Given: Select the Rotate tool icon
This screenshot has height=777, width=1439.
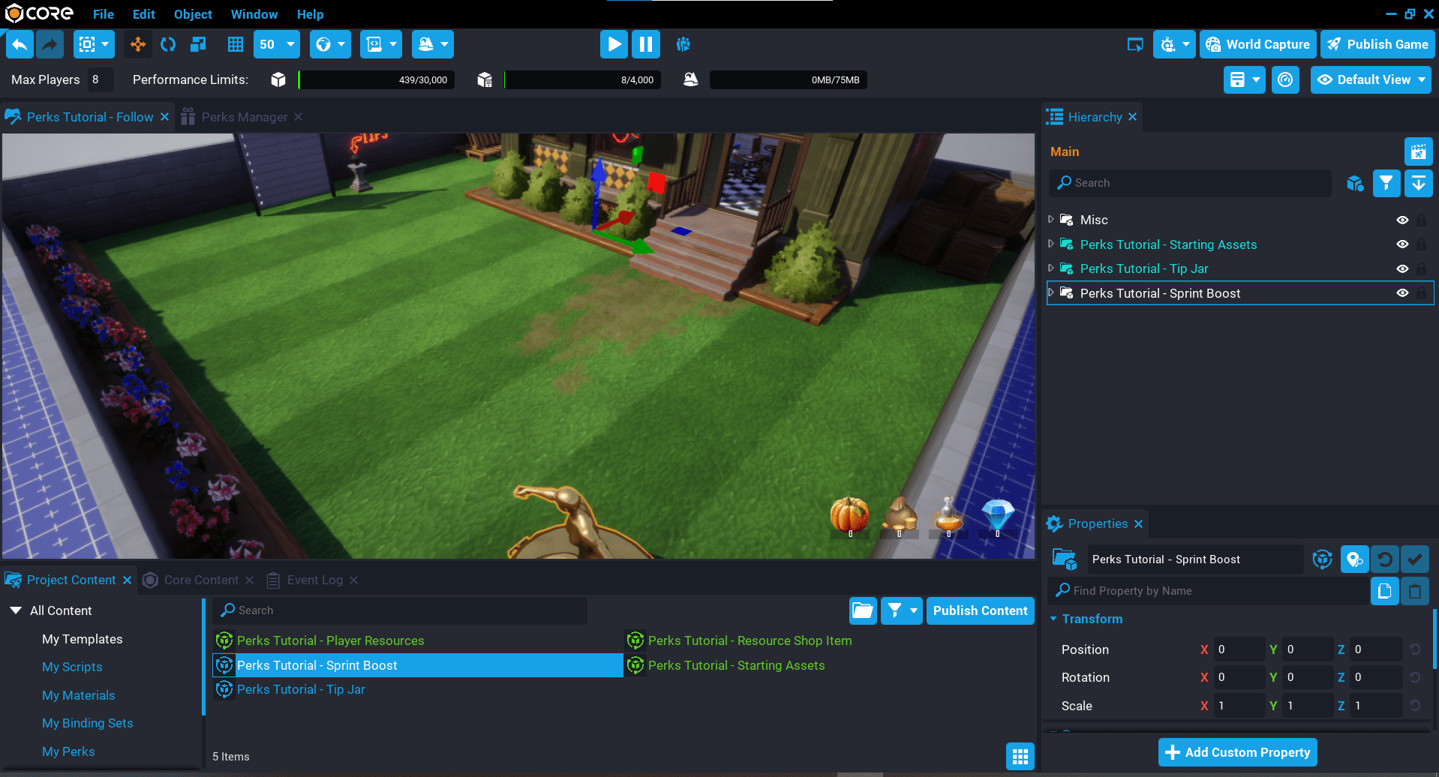Looking at the screenshot, I should pos(168,44).
